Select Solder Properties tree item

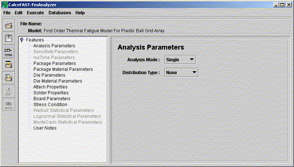pos(51,93)
